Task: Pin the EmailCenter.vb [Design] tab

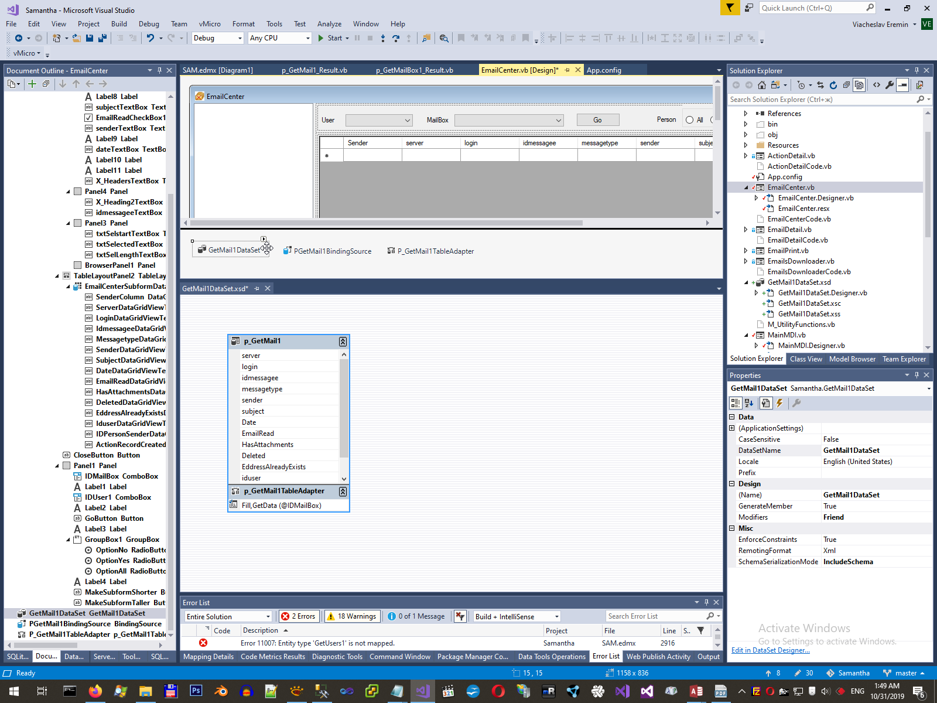Action: (567, 70)
